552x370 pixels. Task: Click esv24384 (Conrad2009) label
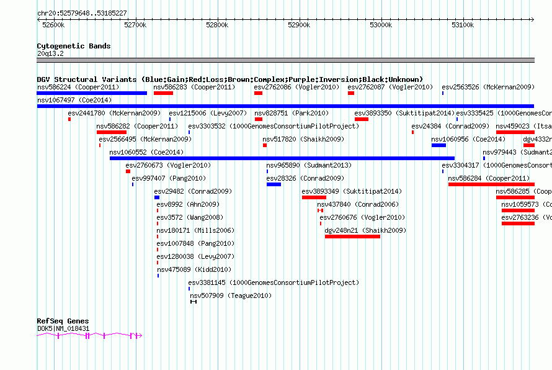click(451, 126)
